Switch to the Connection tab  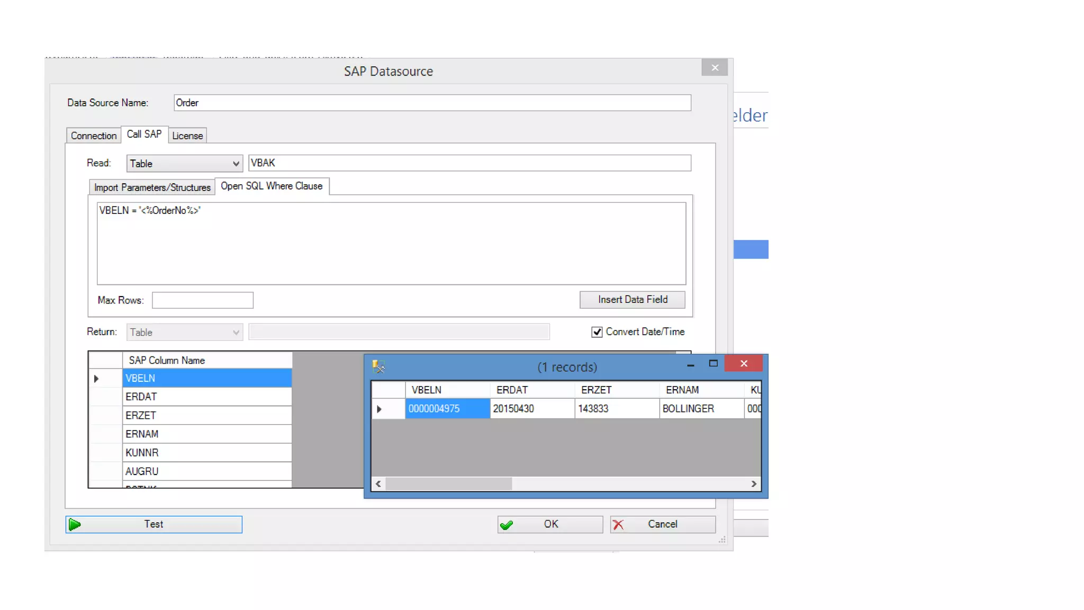pos(93,136)
